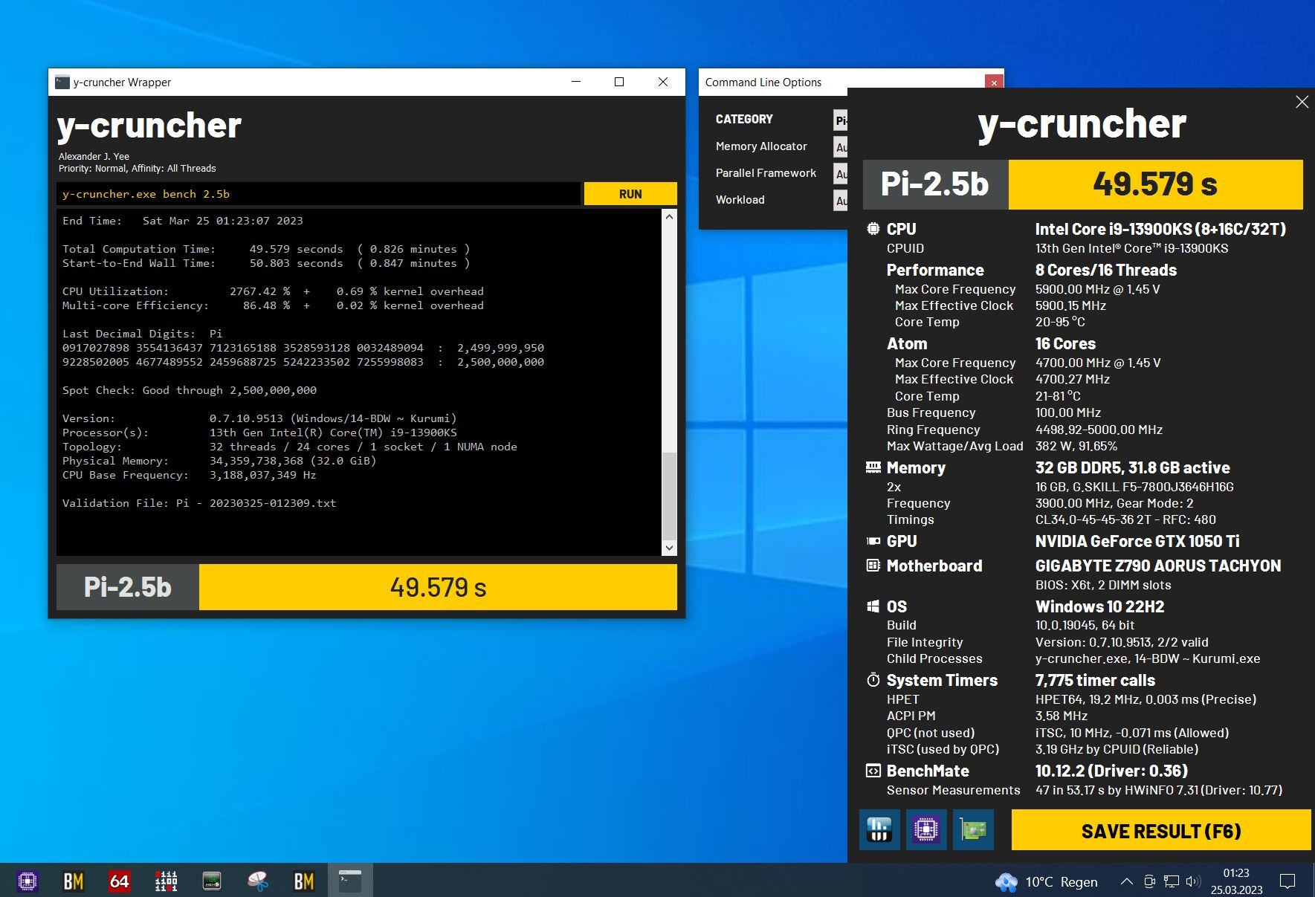The width and height of the screenshot is (1315, 897).
Task: Click the Windows 10 22H2 text
Action: coord(1099,606)
